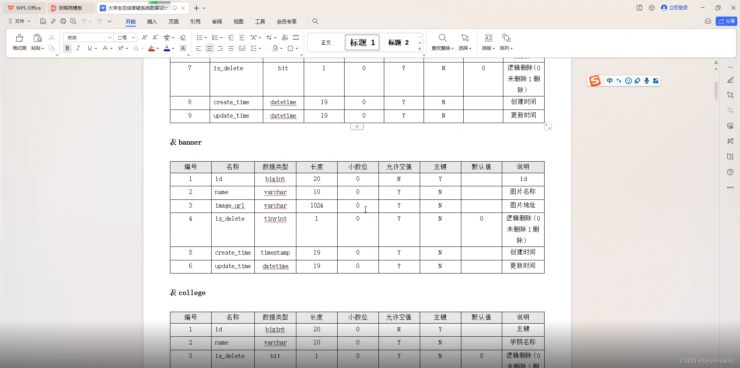Switch to the 审阅 ribbon tab
740x368 pixels.
(217, 22)
